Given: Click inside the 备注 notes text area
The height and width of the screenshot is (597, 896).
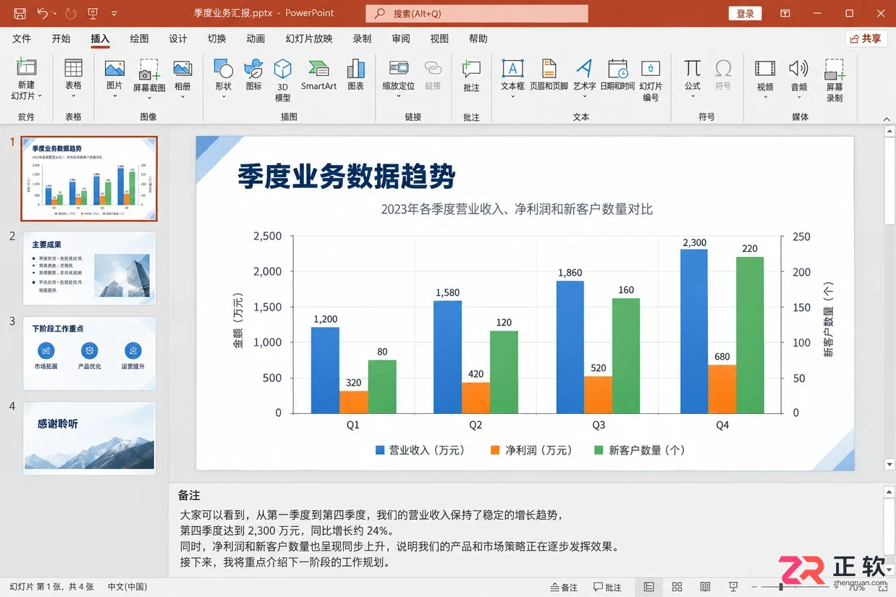Looking at the screenshot, I should coord(525,538).
